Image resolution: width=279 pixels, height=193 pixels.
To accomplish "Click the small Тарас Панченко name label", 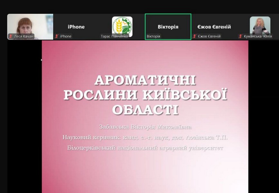I will [x=114, y=36].
